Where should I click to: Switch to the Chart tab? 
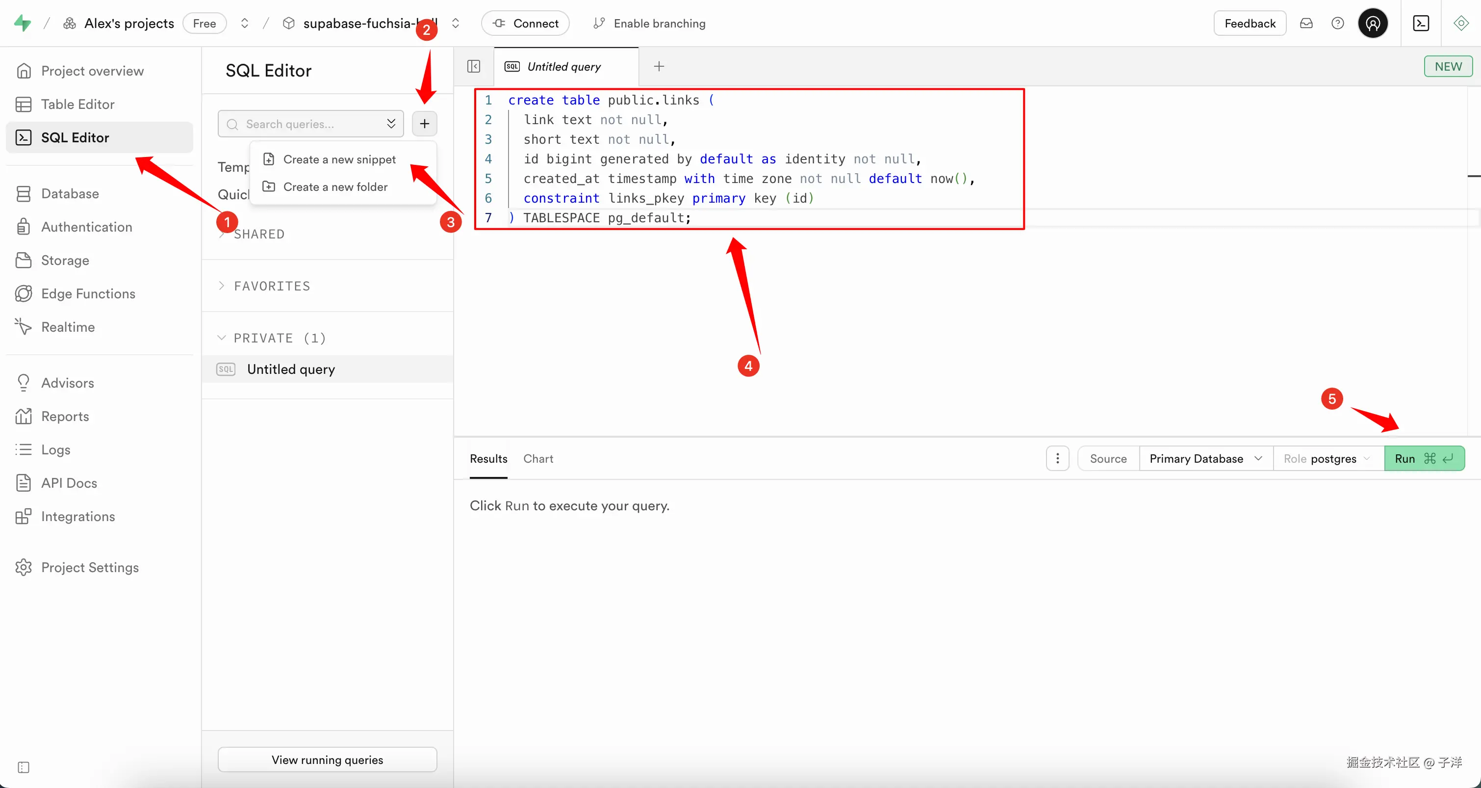coord(538,458)
